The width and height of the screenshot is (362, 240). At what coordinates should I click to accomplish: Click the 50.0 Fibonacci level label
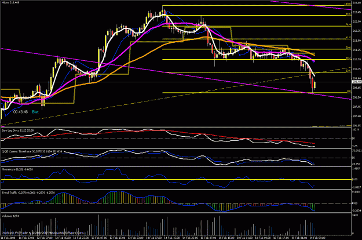[x=348, y=48]
